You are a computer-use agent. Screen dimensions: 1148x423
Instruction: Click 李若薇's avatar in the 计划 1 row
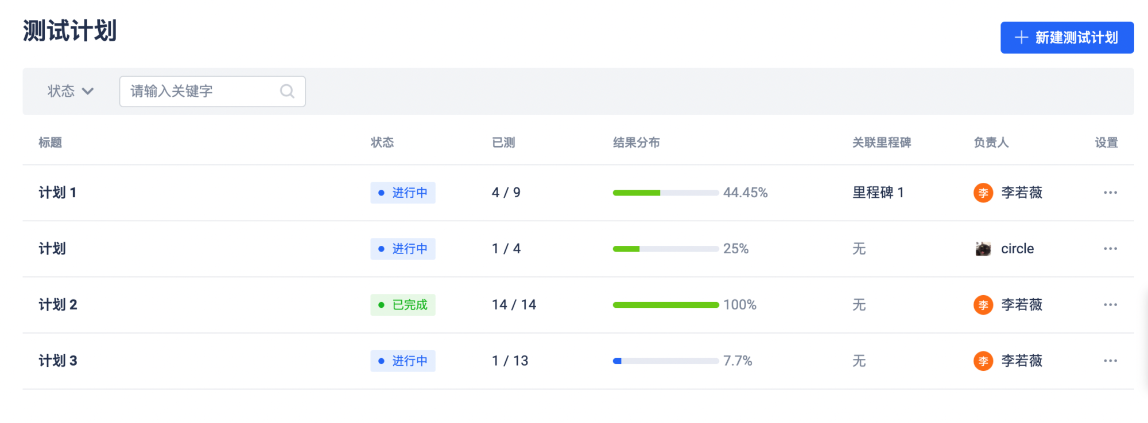[x=983, y=193]
